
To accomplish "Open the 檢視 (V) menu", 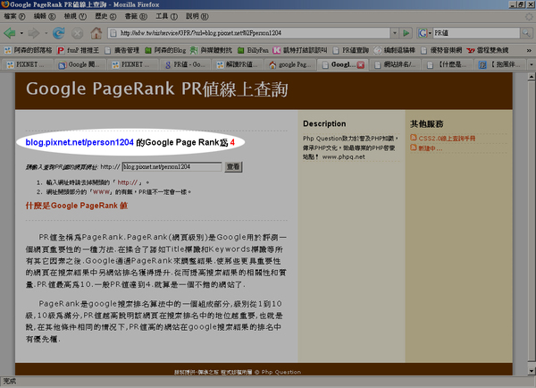I will pyautogui.click(x=75, y=16).
